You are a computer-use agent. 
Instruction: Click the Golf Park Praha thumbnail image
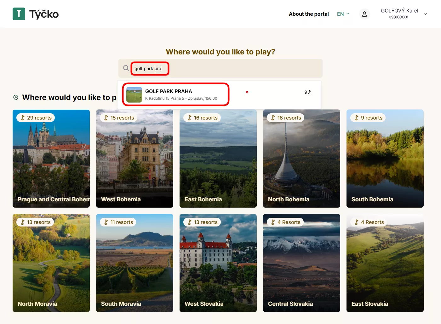(x=134, y=95)
